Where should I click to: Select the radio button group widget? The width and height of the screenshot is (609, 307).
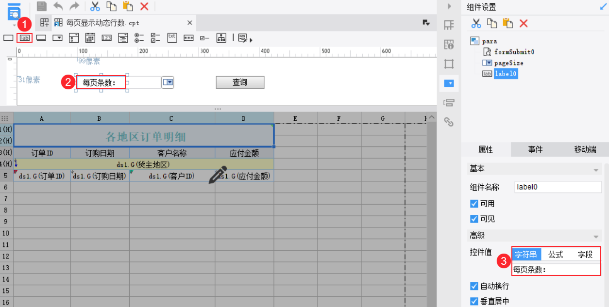[x=139, y=37]
